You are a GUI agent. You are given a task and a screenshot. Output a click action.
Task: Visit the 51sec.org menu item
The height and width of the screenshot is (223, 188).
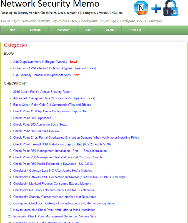point(135,30)
